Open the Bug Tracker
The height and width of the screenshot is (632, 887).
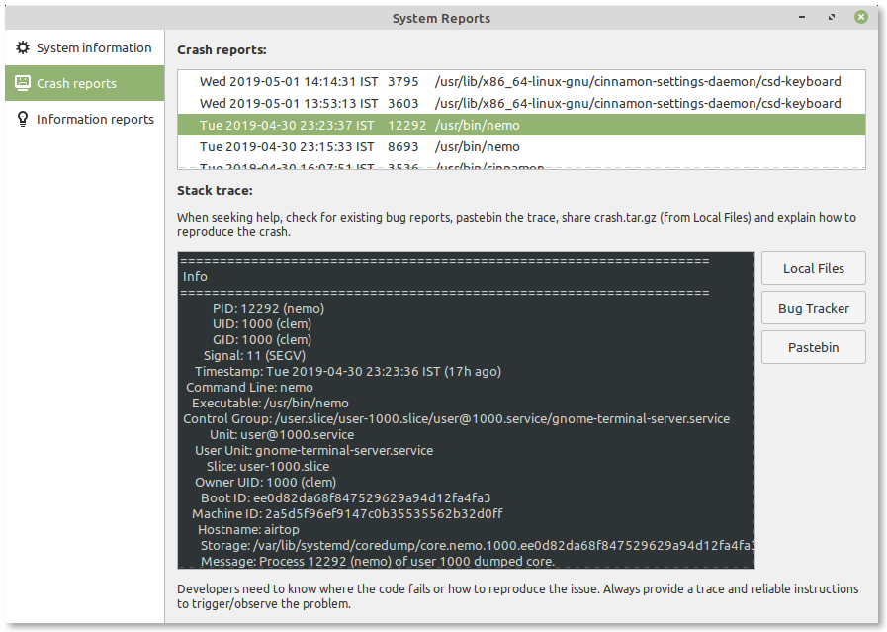[x=813, y=308]
